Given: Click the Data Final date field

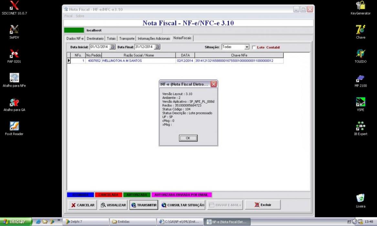Looking at the screenshot, I should (144, 47).
